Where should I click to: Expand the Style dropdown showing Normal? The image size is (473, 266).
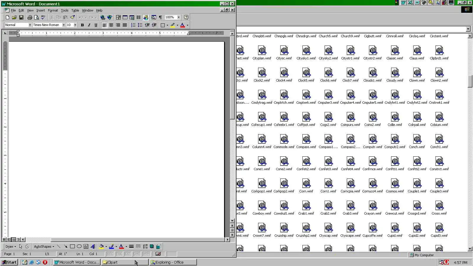tap(30, 25)
